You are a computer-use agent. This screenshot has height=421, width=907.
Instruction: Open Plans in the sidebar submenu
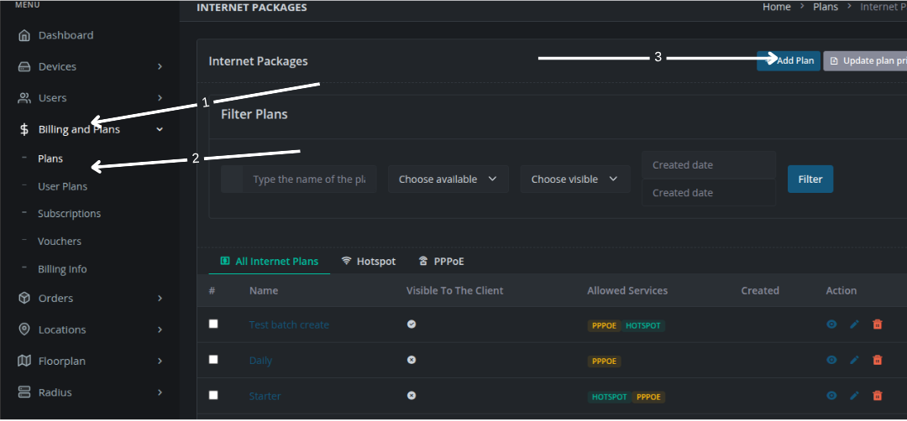coord(50,159)
